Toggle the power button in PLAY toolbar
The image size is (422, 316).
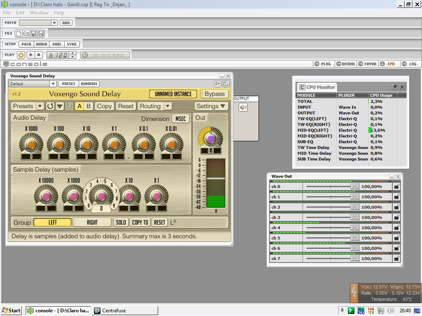[x=21, y=55]
